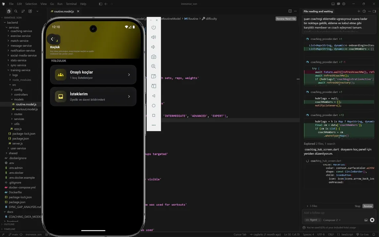379x237 pixels.
Task: Expand coaching-service folder
Action: click(x=21, y=31)
